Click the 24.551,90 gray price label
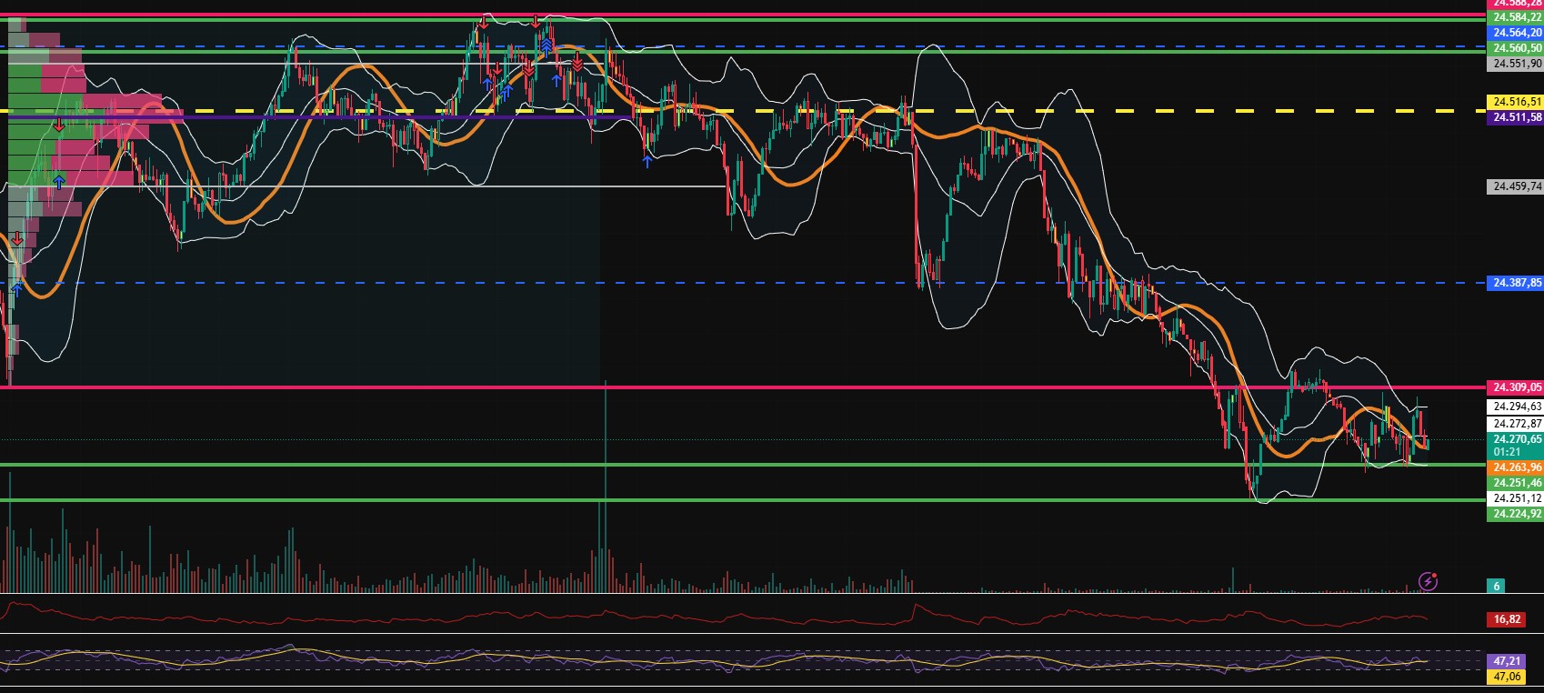 pyautogui.click(x=1516, y=64)
